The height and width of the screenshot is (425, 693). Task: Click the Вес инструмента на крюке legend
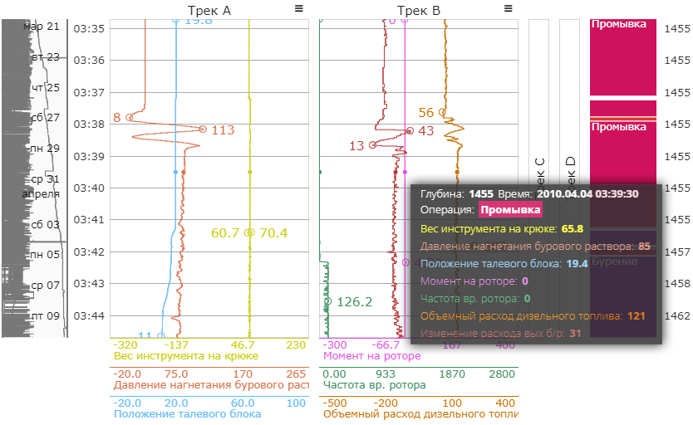tap(186, 356)
